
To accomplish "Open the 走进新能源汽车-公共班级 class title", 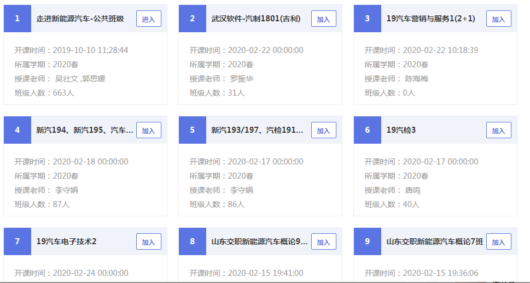I will [80, 19].
